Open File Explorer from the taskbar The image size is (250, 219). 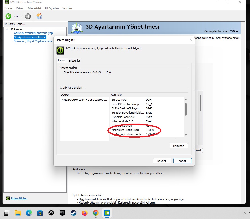pos(18,213)
